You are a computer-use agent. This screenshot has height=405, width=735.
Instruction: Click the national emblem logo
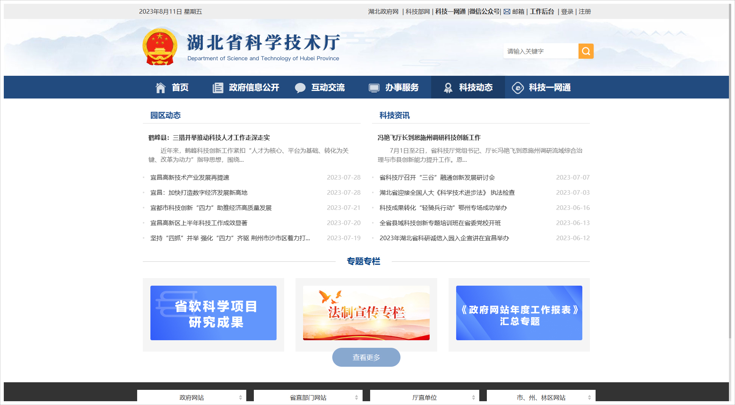point(160,47)
